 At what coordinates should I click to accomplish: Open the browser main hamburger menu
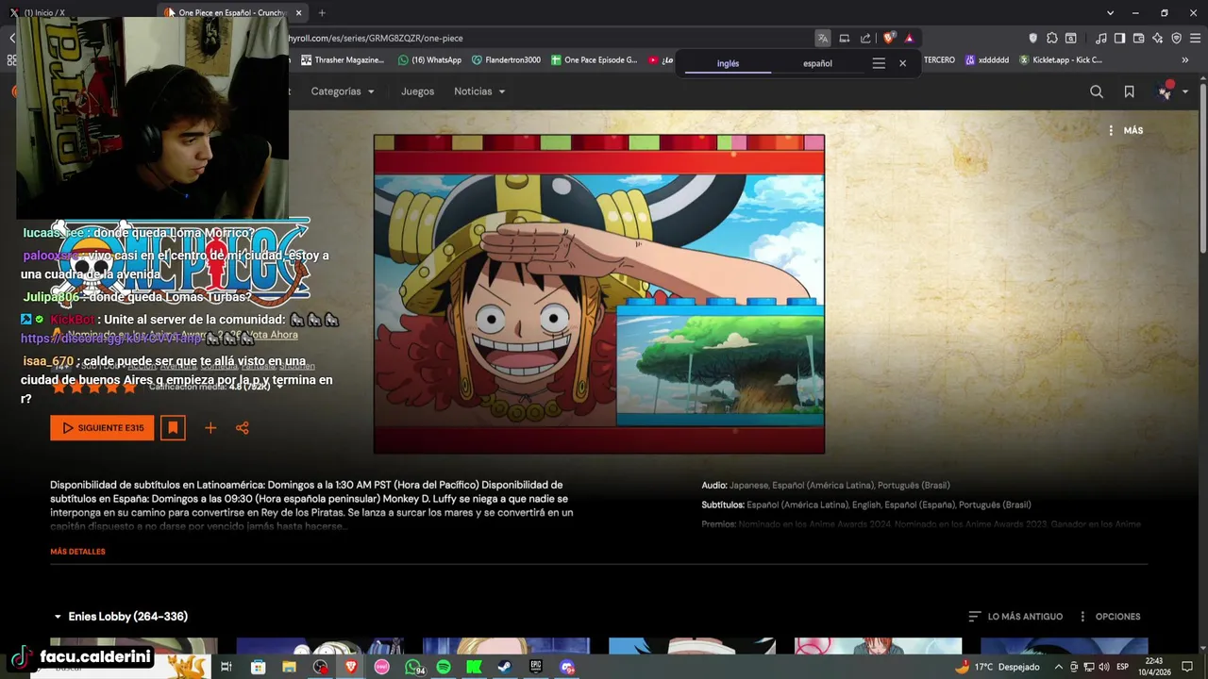point(1195,38)
